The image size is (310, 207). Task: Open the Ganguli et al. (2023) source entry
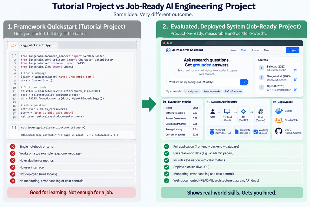(x=278, y=78)
